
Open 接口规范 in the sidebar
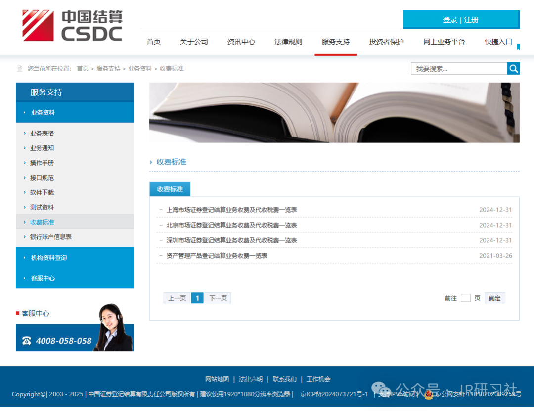tap(42, 178)
